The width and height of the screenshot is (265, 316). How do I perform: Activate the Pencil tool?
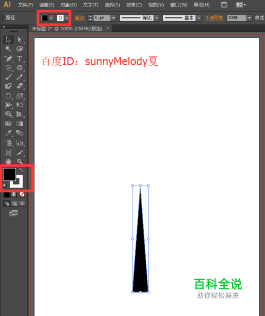click(x=20, y=77)
